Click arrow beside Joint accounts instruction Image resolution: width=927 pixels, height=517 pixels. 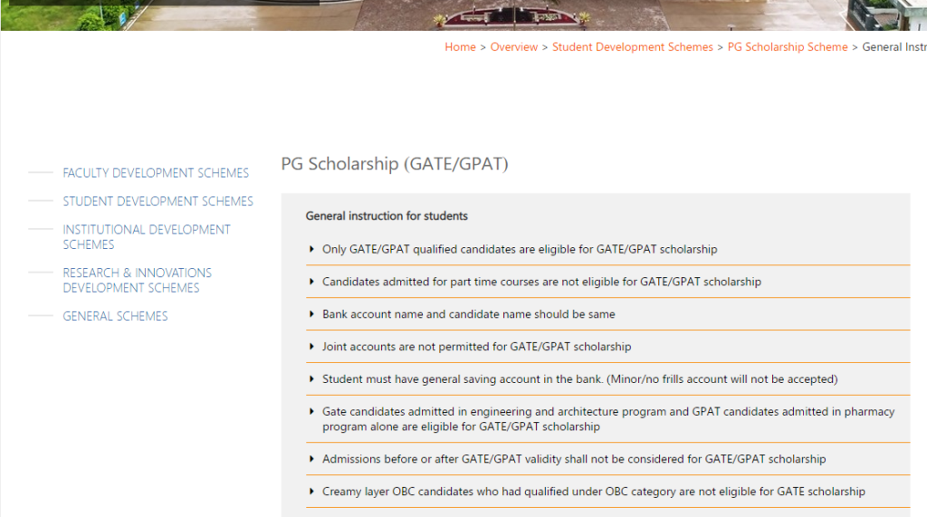tap(311, 347)
